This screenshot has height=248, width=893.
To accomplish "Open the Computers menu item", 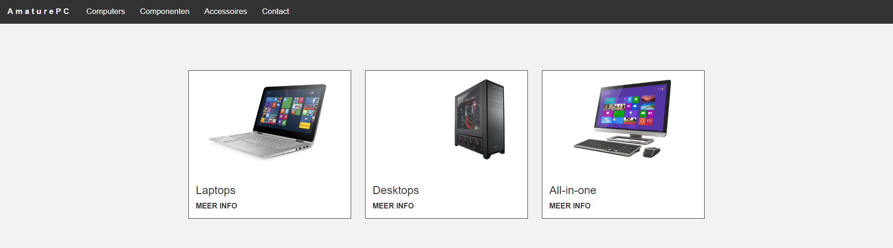I will (x=106, y=11).
